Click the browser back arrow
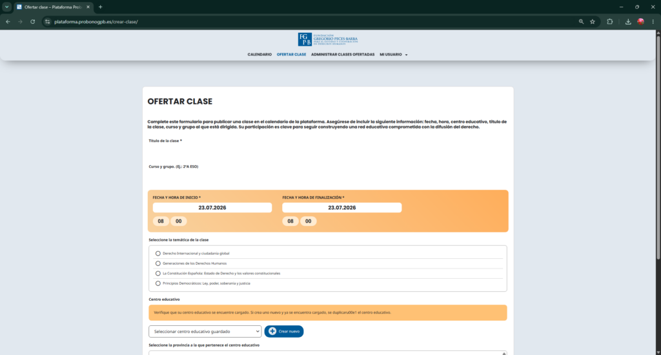Viewport: 661px width, 355px height. (x=8, y=21)
